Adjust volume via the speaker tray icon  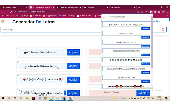click(x=141, y=98)
